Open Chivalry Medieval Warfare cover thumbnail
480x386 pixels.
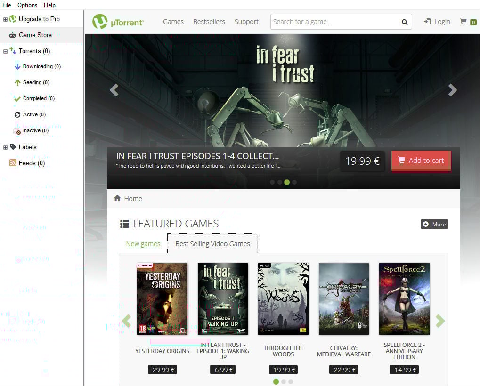tap(344, 299)
